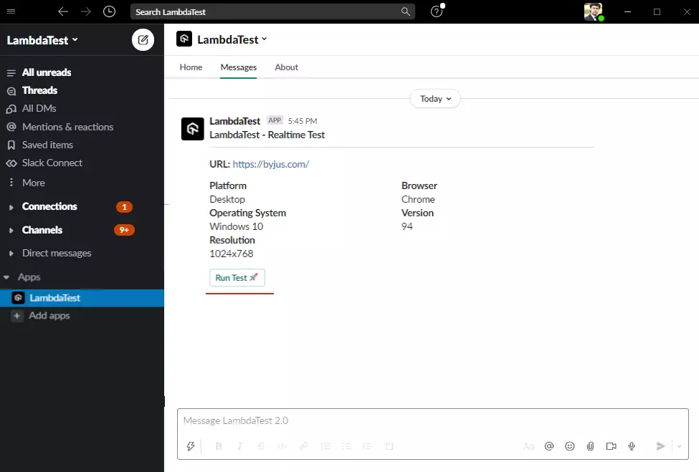Switch to the About tab
Image resolution: width=699 pixels, height=472 pixels.
click(286, 67)
